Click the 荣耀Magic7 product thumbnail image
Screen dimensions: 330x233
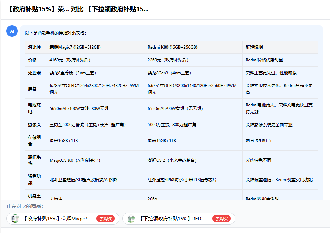pos(15,219)
